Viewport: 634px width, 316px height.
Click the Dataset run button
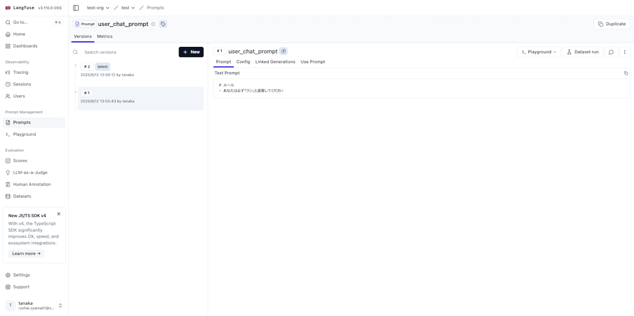tap(582, 52)
